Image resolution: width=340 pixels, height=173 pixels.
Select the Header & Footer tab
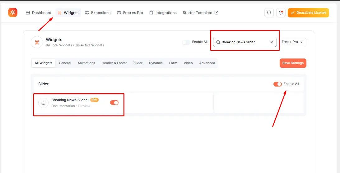[x=114, y=63]
